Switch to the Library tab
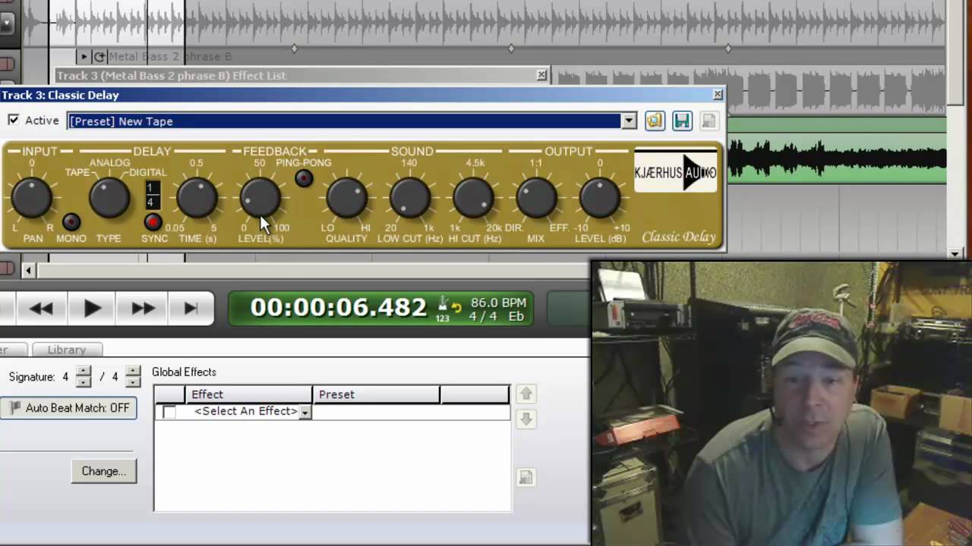 [67, 350]
